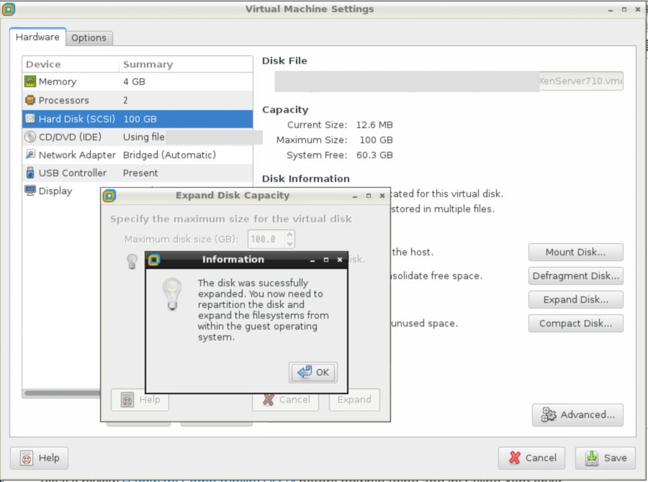
Task: Open Mount Disk... utility
Action: coord(576,252)
